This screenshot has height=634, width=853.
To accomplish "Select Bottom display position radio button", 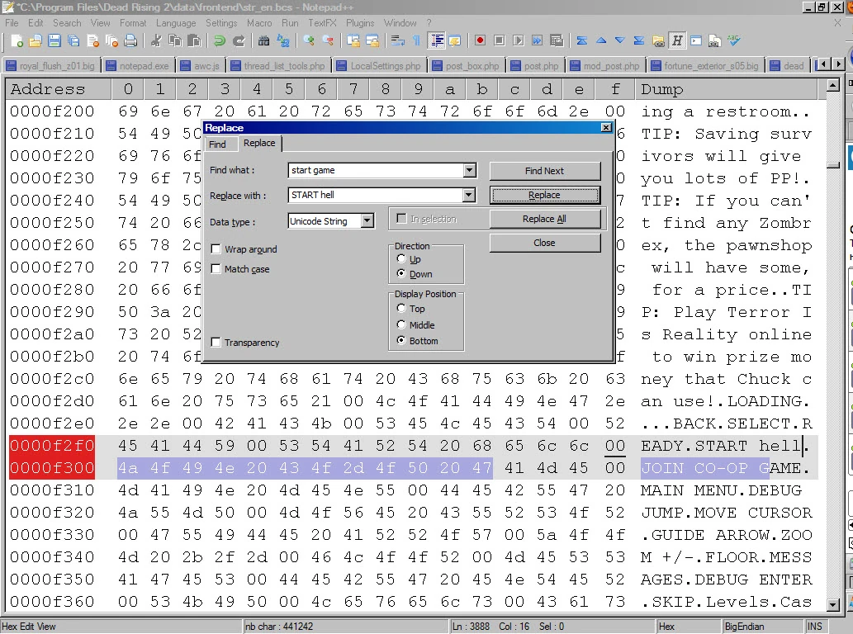I will 401,340.
